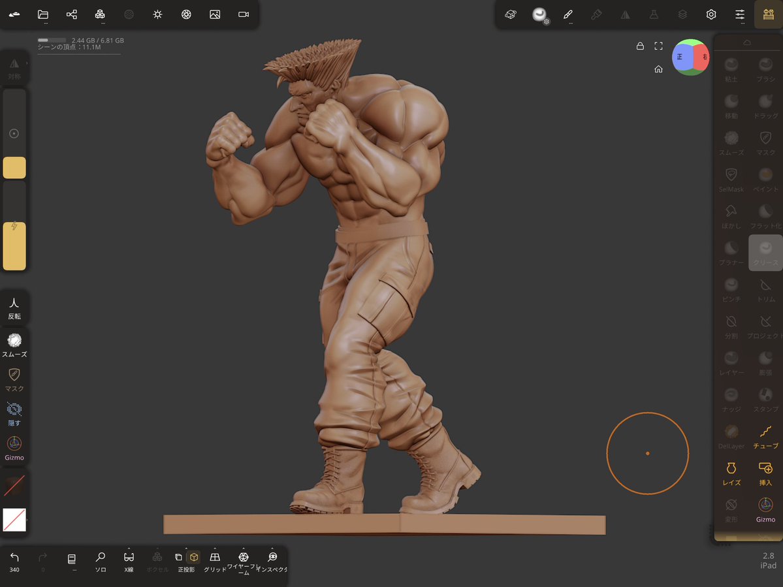
Task: Enter fullscreen viewport mode
Action: (659, 46)
